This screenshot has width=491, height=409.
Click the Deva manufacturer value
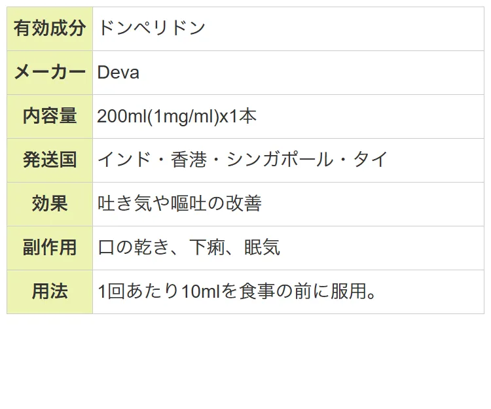click(x=118, y=73)
